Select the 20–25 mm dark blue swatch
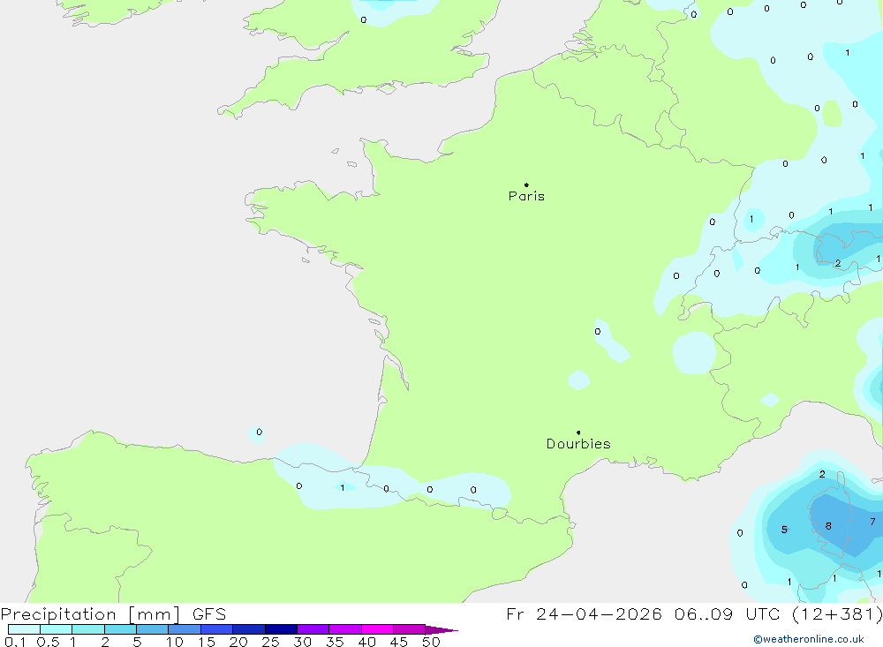The image size is (883, 647). click(248, 629)
